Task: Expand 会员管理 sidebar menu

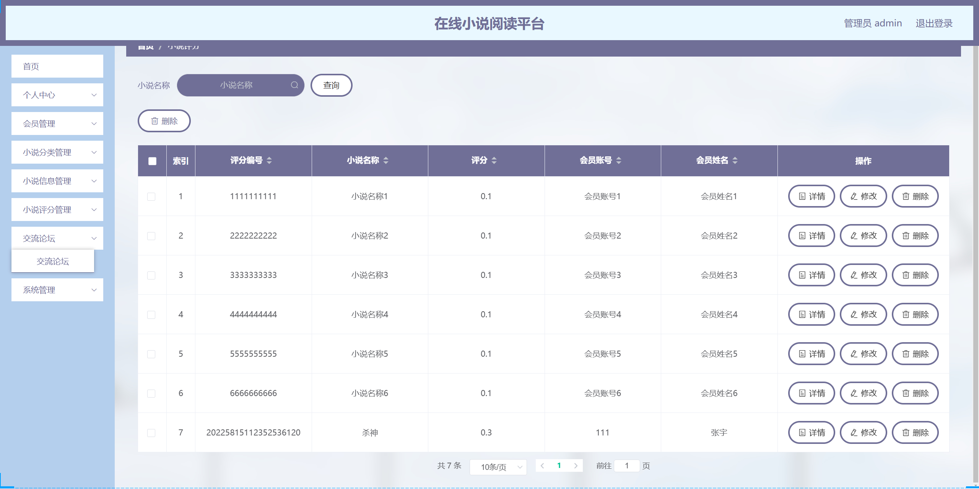Action: [x=57, y=123]
